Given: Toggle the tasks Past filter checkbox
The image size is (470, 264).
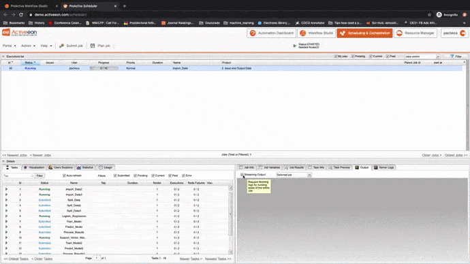Looking at the screenshot, I should (x=170, y=176).
